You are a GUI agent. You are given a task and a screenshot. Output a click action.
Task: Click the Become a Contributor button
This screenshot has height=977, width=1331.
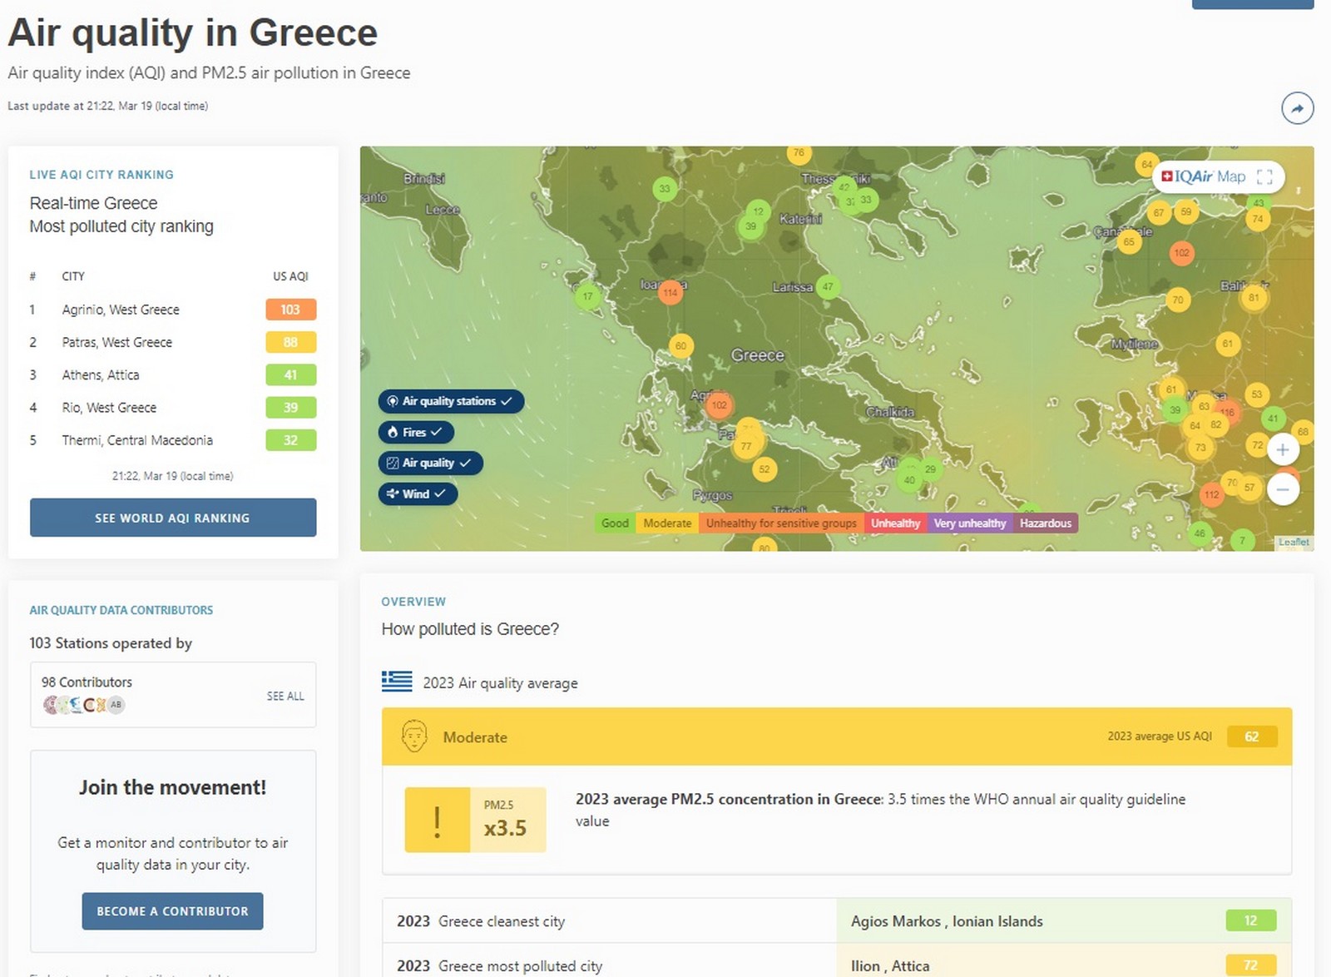click(172, 911)
